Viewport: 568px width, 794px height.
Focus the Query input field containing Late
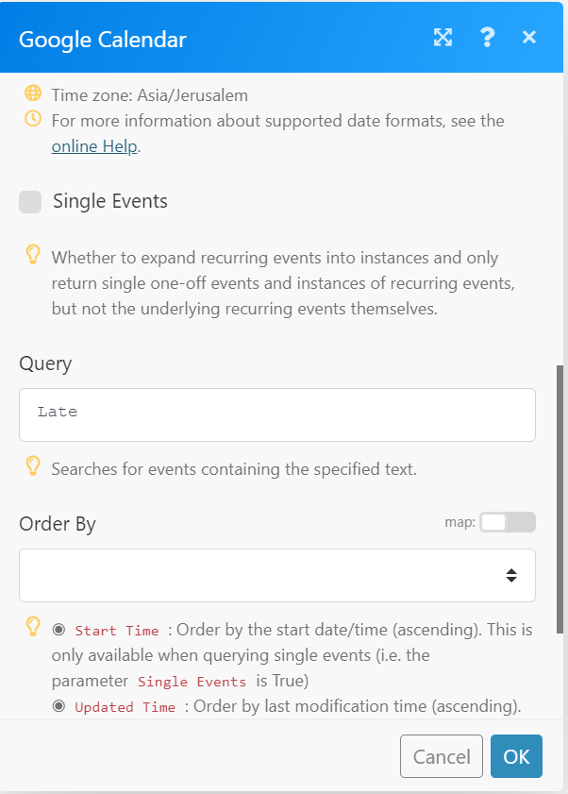[x=277, y=414]
